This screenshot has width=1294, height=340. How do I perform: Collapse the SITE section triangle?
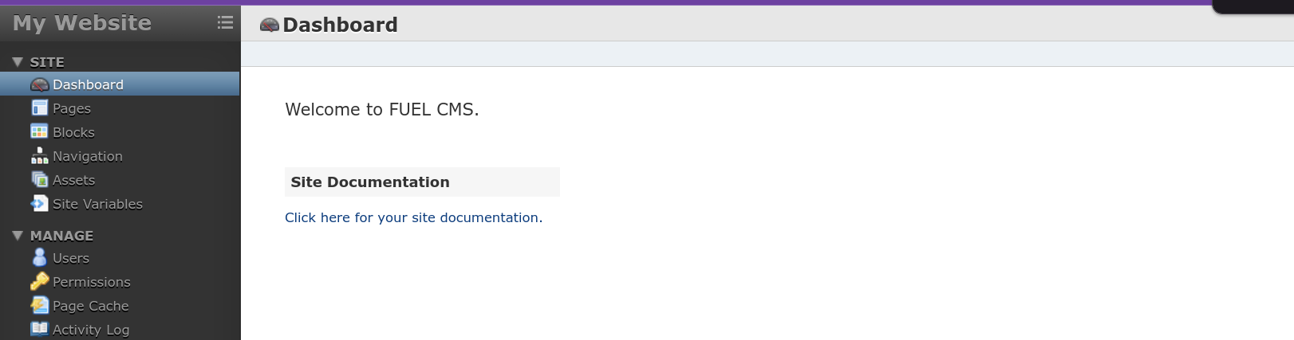tap(17, 61)
